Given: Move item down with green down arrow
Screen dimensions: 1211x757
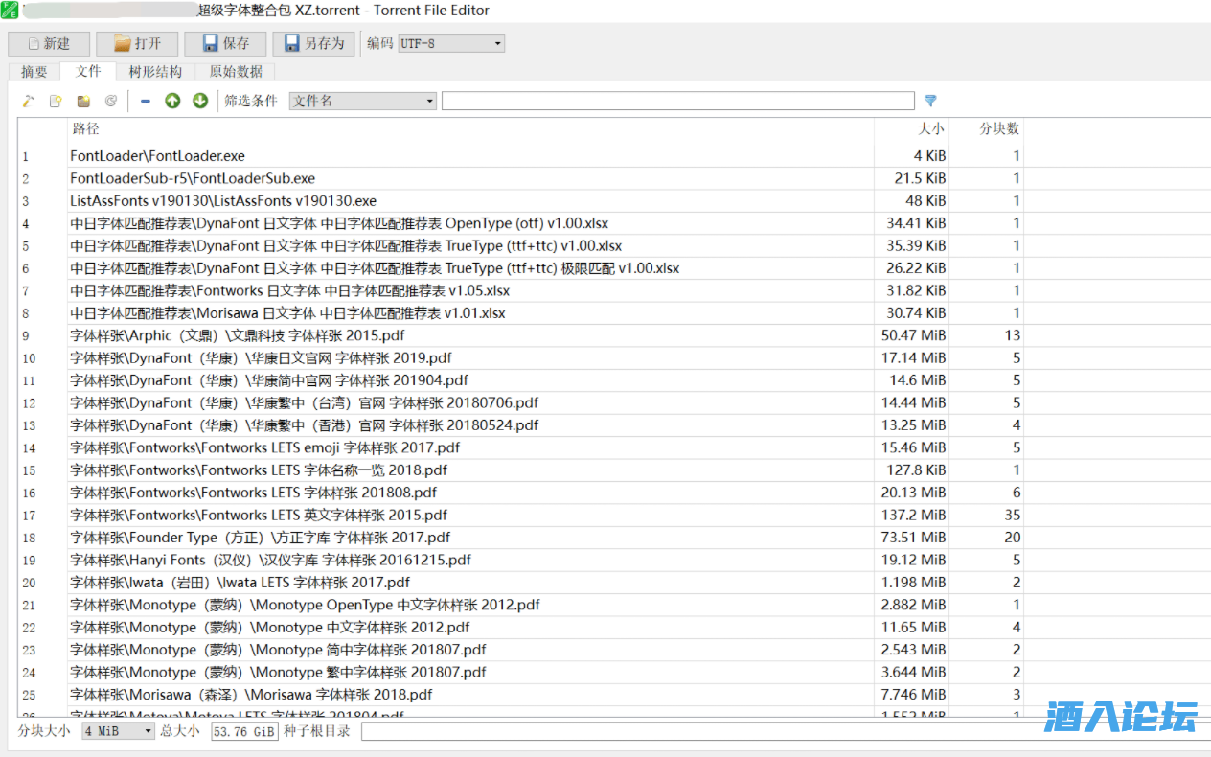Looking at the screenshot, I should click(200, 101).
